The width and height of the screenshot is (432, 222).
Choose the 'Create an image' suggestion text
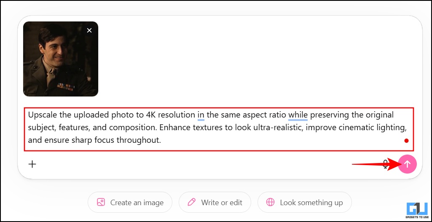tap(137, 203)
